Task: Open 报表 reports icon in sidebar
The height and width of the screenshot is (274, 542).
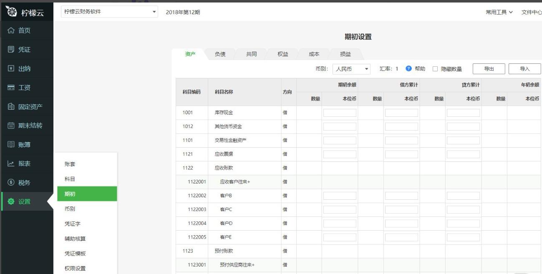Action: (11, 163)
